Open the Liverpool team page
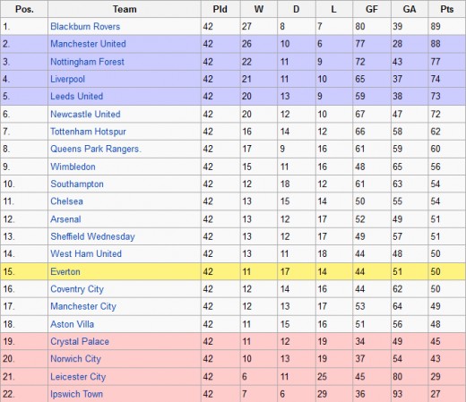466x402 pixels. [68, 79]
